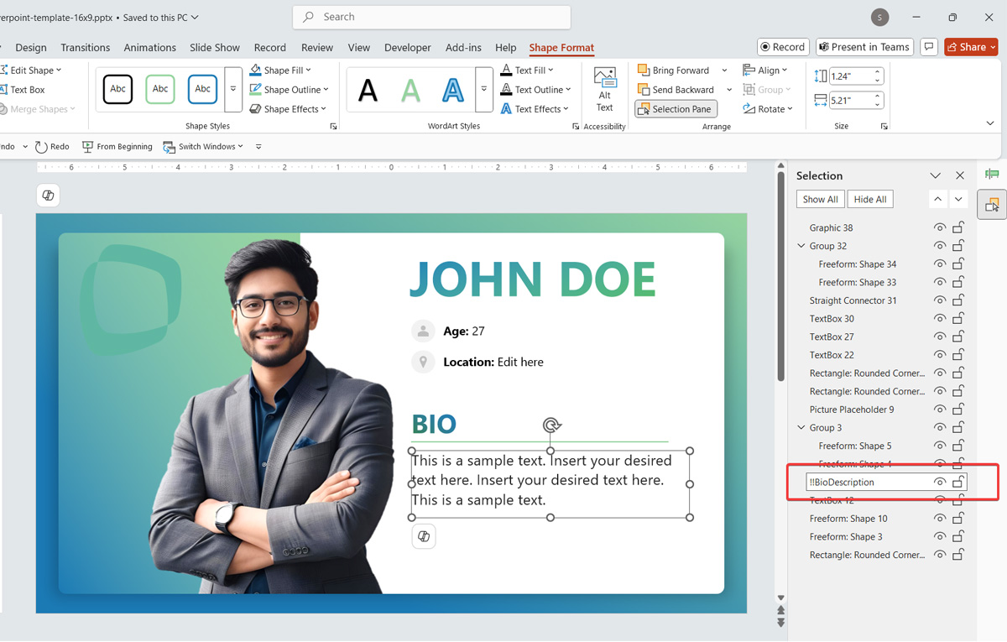The width and height of the screenshot is (1007, 642).
Task: Open the Developer tab
Action: coord(408,48)
